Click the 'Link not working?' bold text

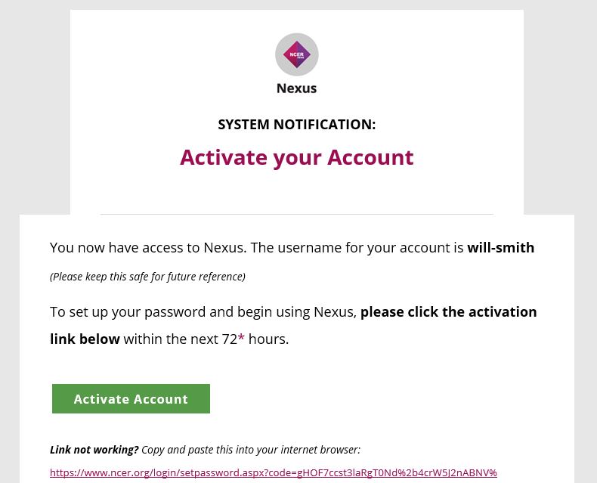click(x=94, y=450)
